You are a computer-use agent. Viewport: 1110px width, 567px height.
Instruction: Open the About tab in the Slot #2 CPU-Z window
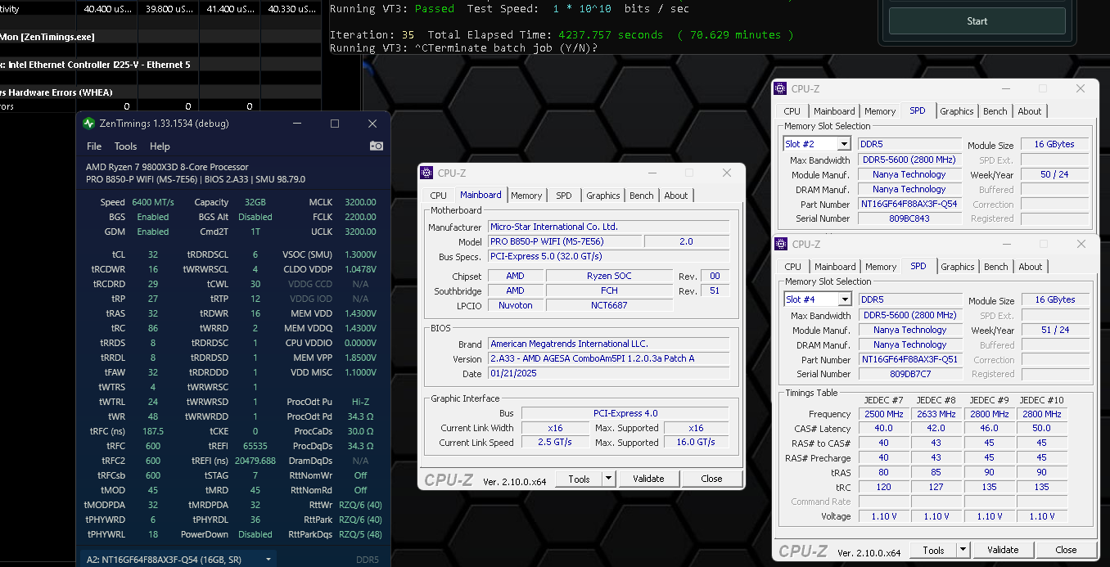coord(1030,111)
